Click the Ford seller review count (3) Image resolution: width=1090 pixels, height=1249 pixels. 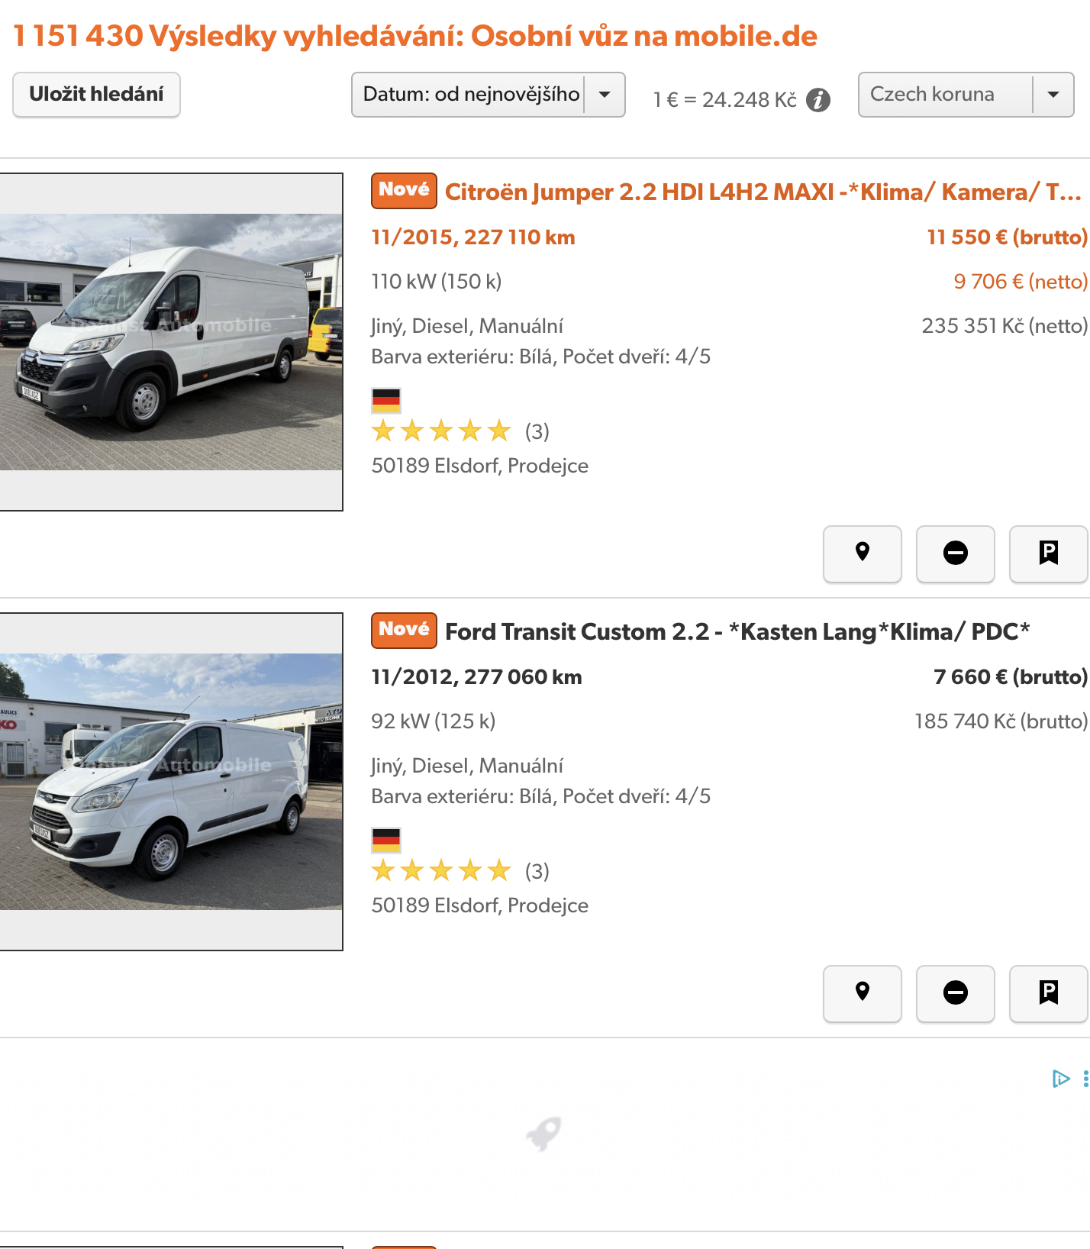coord(537,872)
